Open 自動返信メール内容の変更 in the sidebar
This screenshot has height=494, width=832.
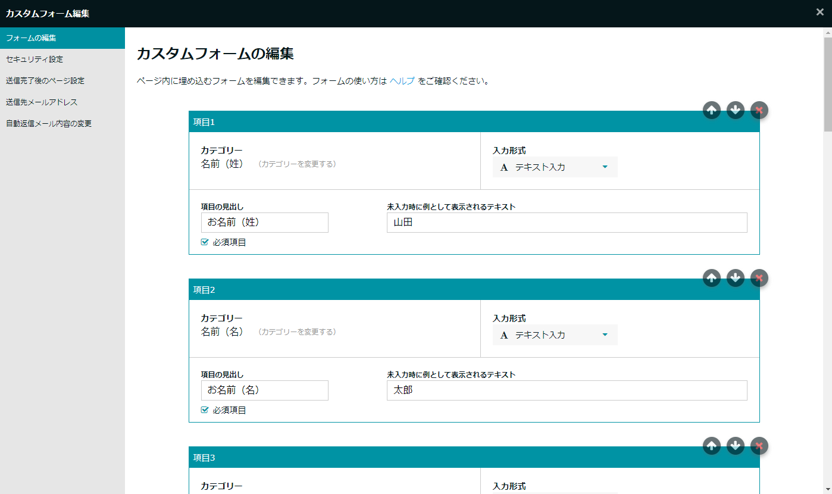click(x=62, y=124)
